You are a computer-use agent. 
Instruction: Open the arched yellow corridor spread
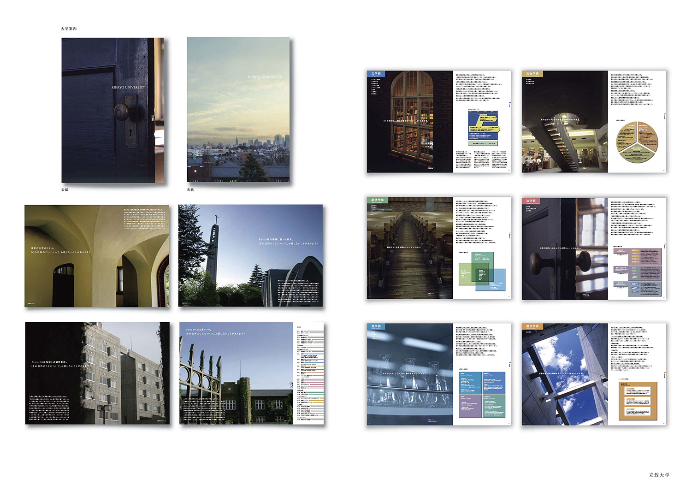click(97, 256)
